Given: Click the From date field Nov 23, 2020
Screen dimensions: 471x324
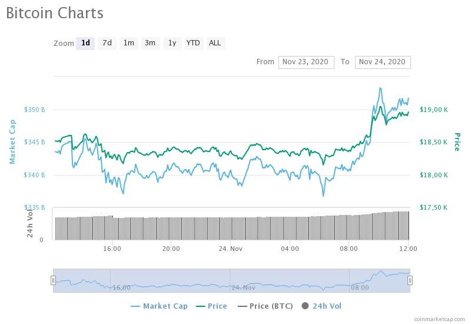Looking at the screenshot, I should (306, 62).
